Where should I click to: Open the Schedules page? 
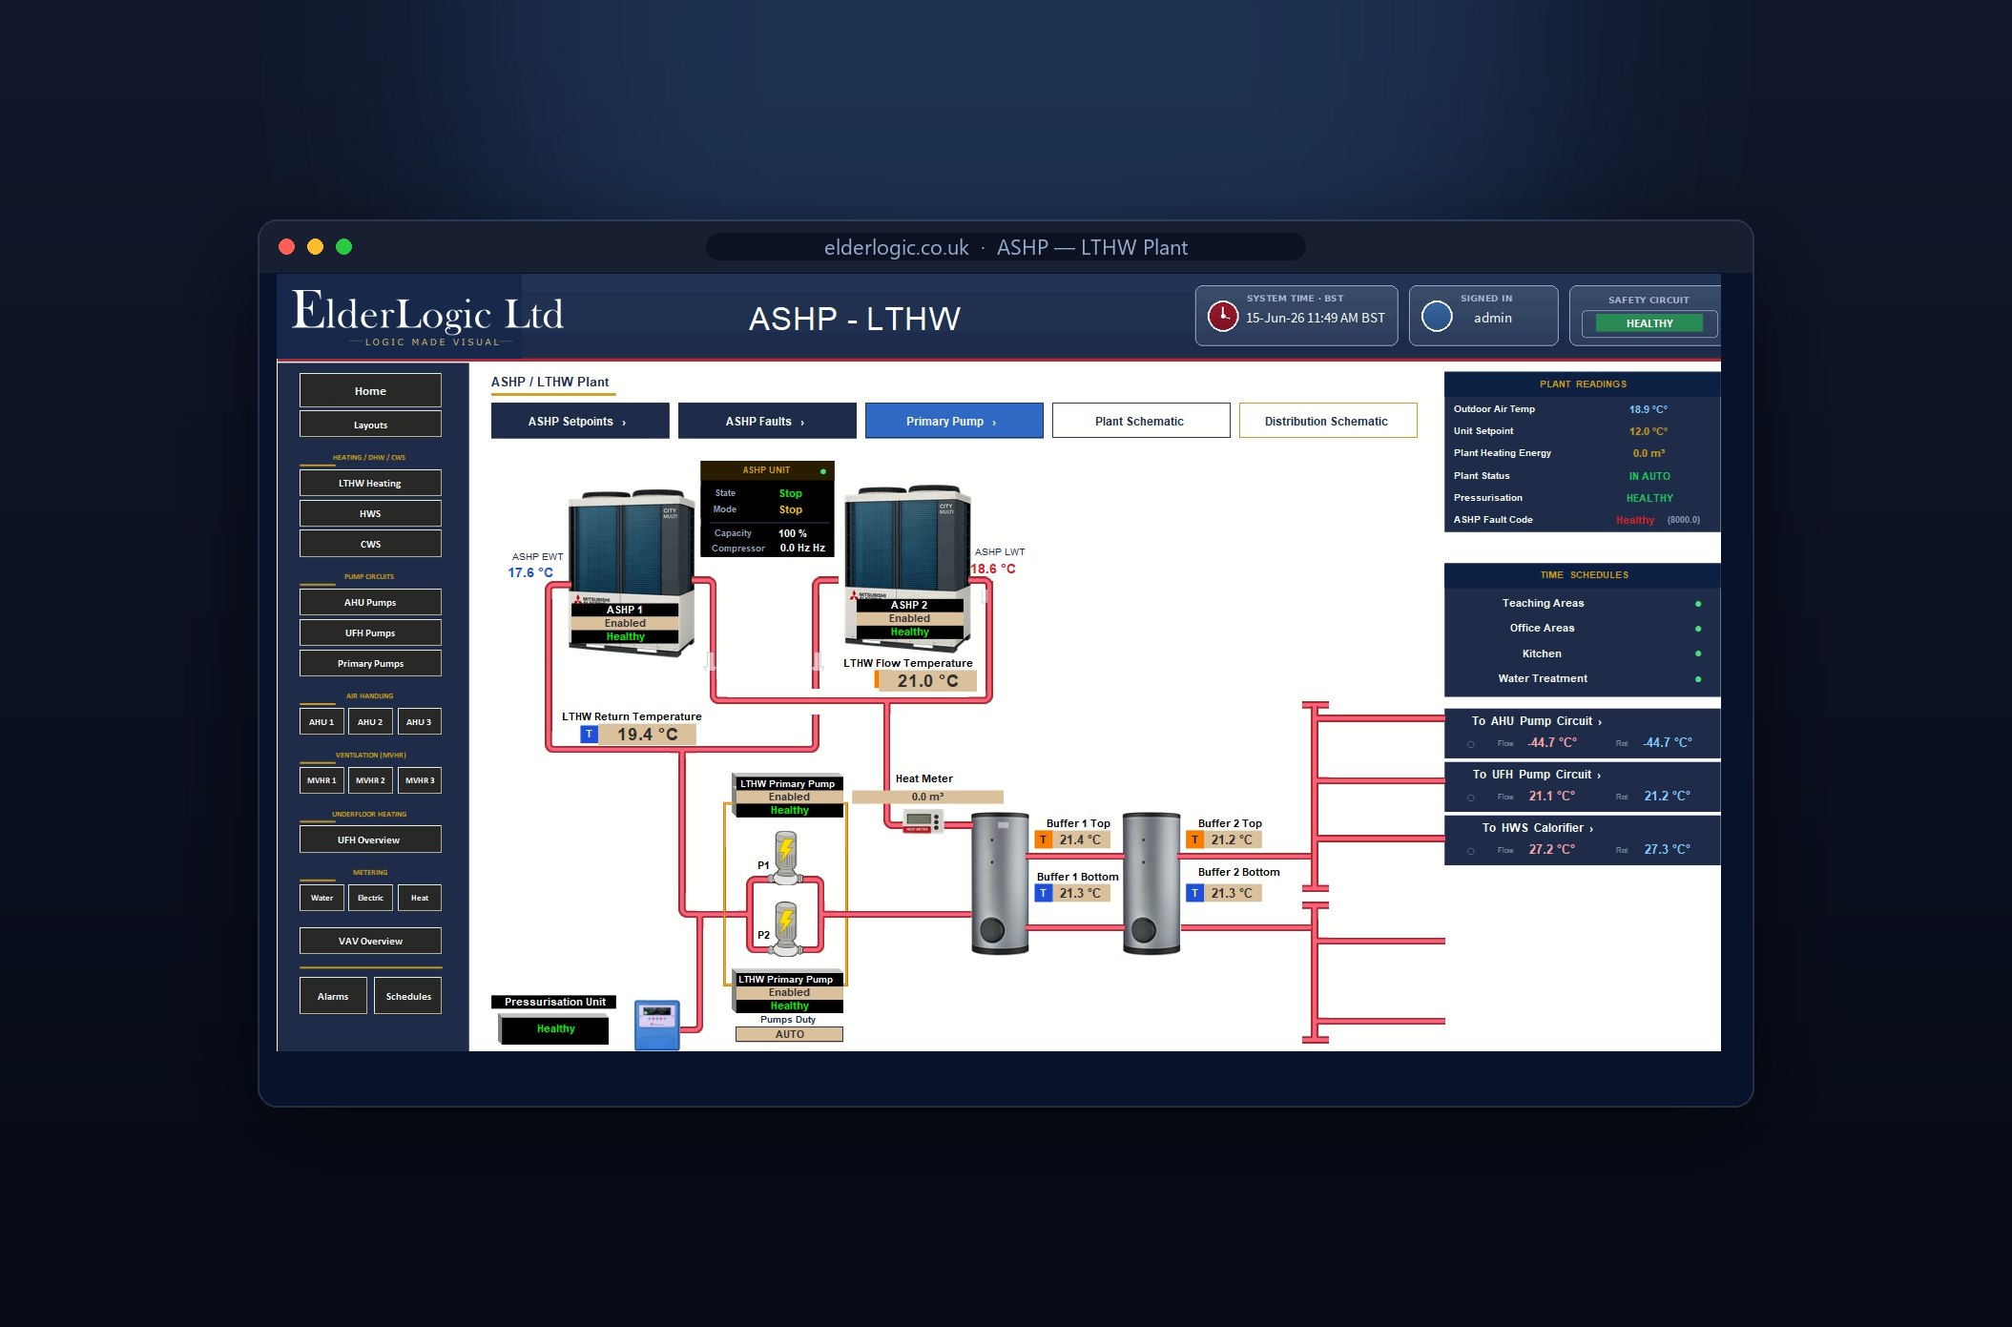tap(407, 996)
